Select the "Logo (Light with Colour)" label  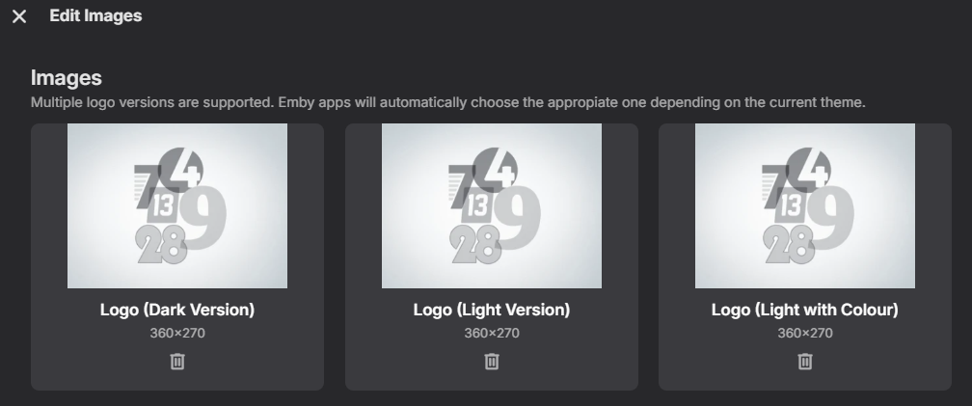click(x=805, y=311)
